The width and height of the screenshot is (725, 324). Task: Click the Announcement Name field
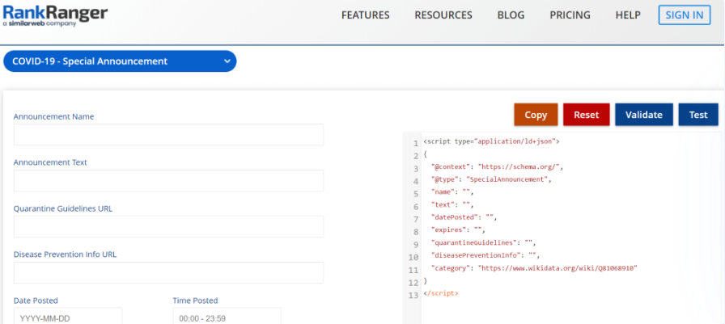(x=168, y=135)
